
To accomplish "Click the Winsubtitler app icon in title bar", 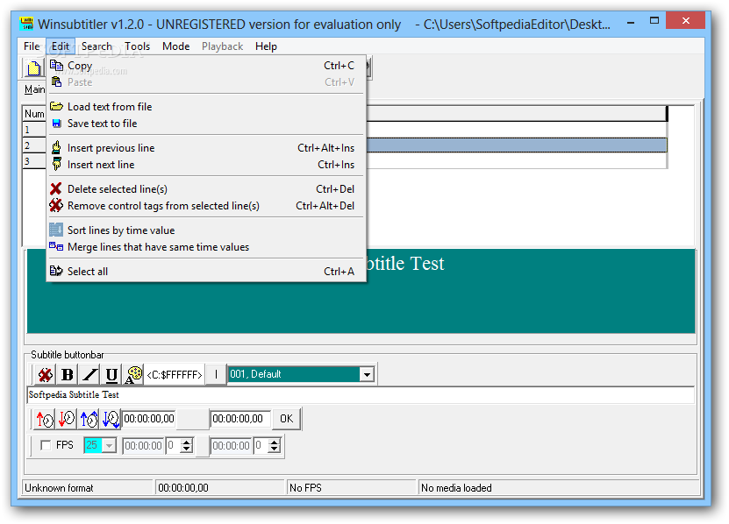I will coord(26,24).
